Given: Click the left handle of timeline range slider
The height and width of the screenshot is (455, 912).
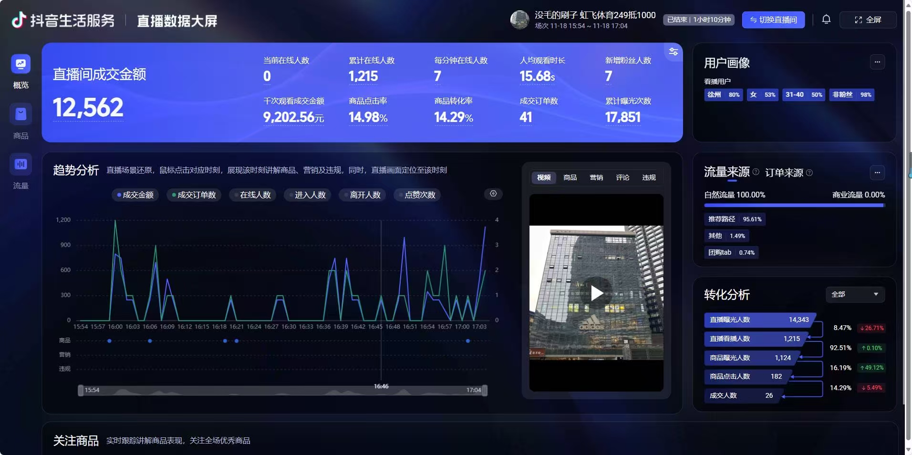Looking at the screenshot, I should (x=81, y=390).
